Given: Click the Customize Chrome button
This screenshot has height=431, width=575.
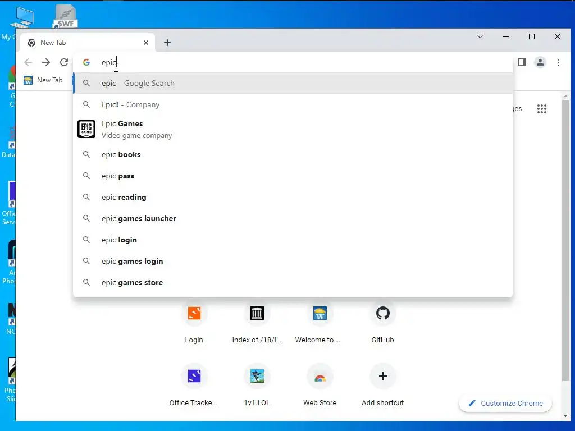Looking at the screenshot, I should click(x=505, y=403).
